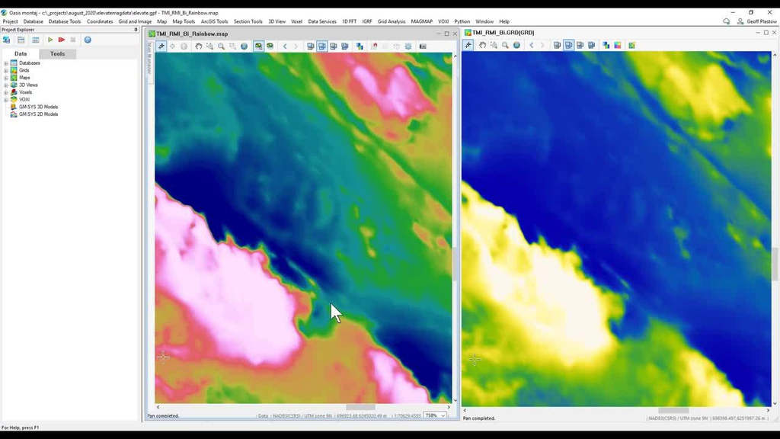The image size is (780, 439).
Task: Select the zoom box tool in map window
Action: [x=210, y=46]
